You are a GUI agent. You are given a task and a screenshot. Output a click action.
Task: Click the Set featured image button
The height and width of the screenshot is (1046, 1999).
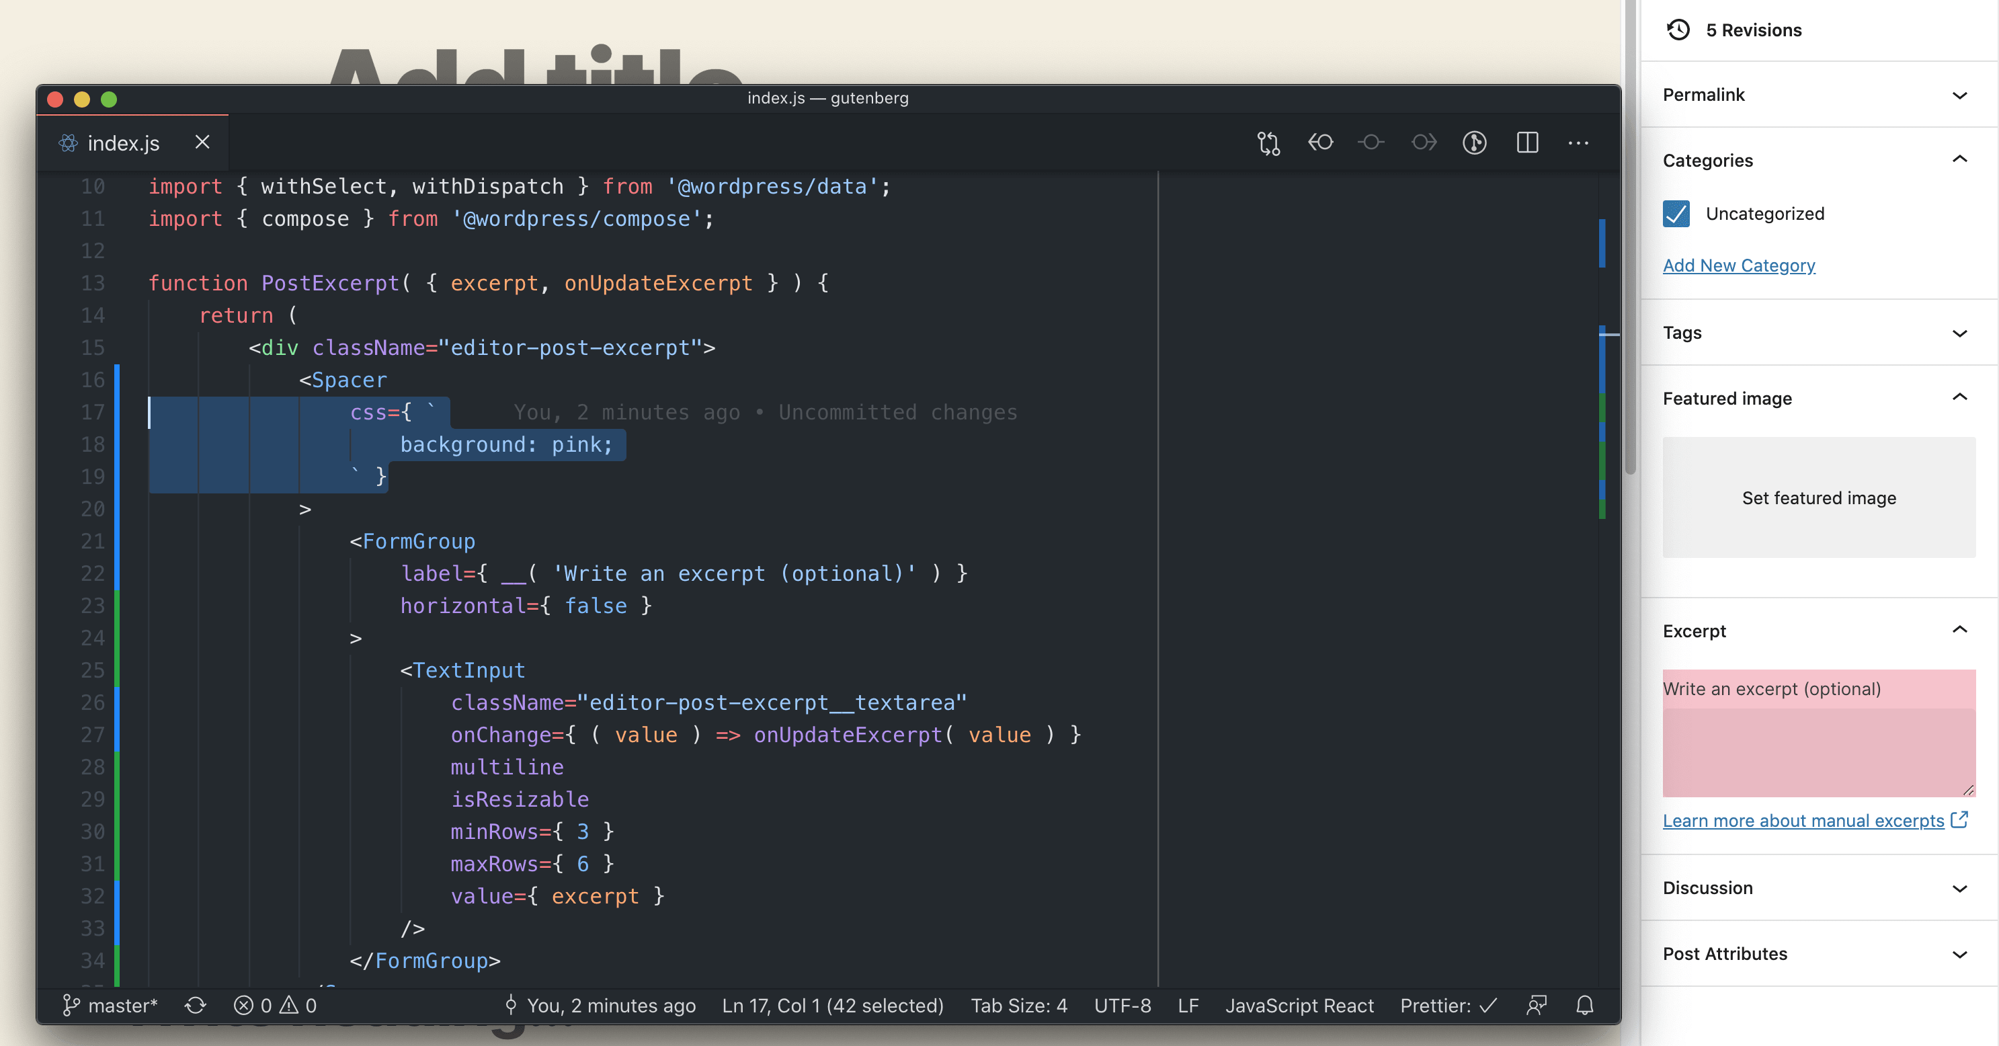tap(1819, 497)
